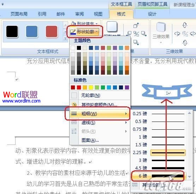Viewport: 196px width, 194px height.
Task: Nudge shadow down icon
Action: click(136, 42)
